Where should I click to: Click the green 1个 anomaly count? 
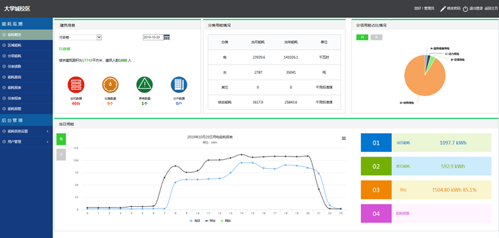[145, 103]
